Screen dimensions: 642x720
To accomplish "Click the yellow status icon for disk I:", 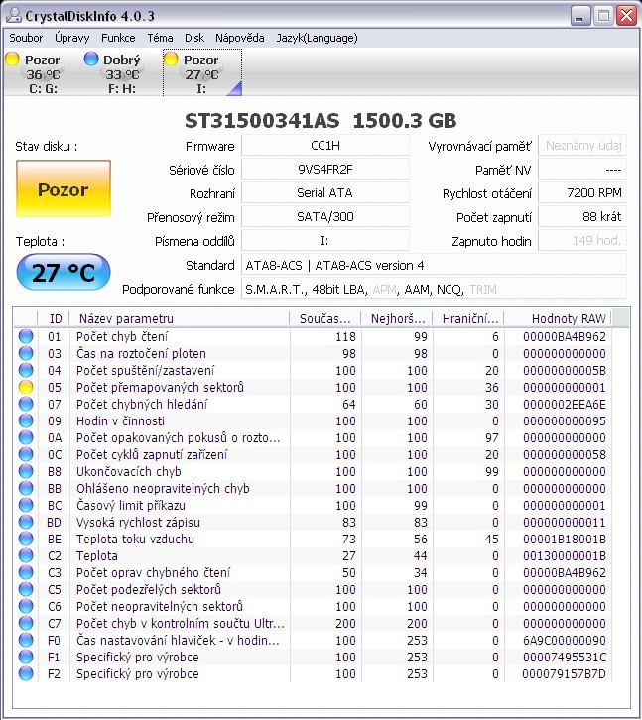I will (171, 60).
